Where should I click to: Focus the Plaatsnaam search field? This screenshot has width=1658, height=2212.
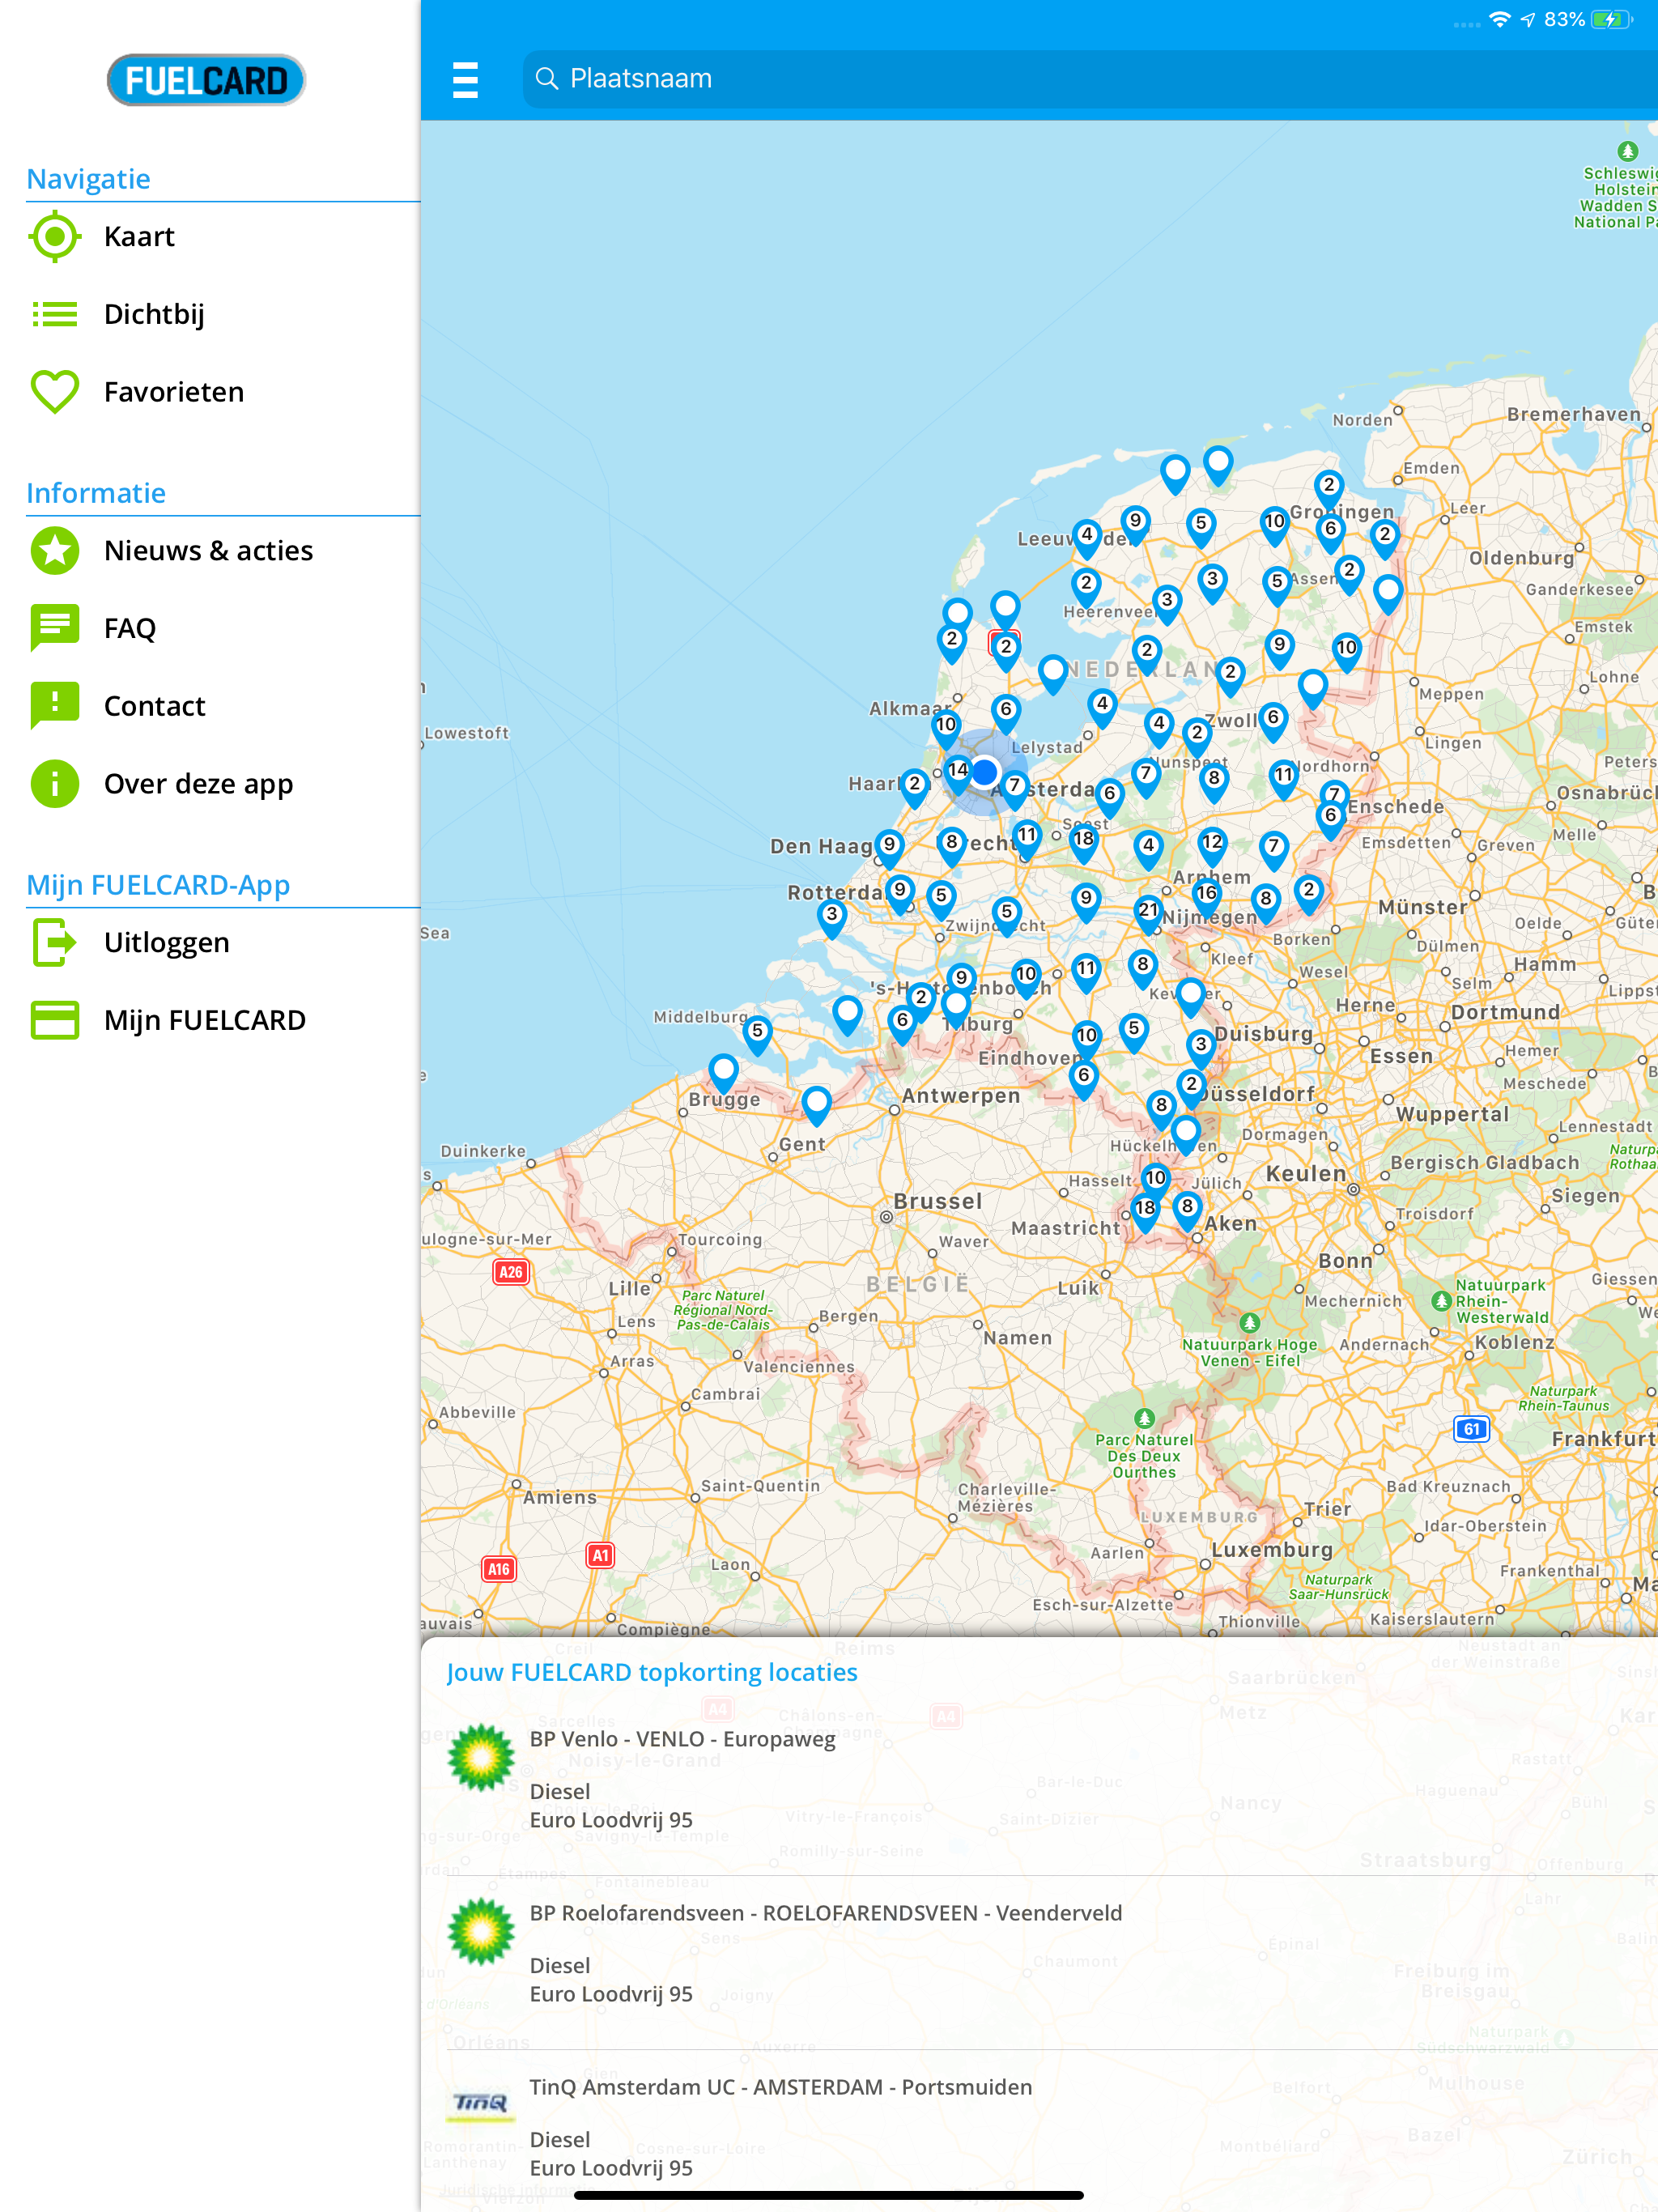(1090, 79)
